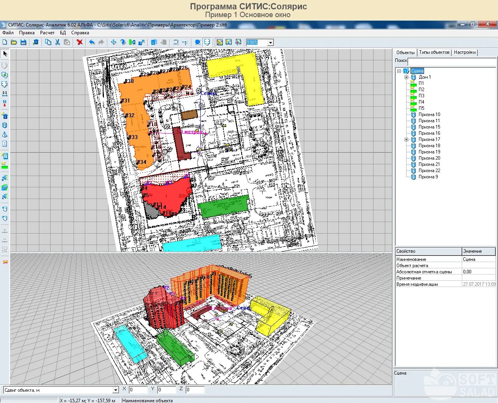This screenshot has width=498, height=403.
Task: Expand the Призма 17 tree node
Action: click(x=407, y=139)
